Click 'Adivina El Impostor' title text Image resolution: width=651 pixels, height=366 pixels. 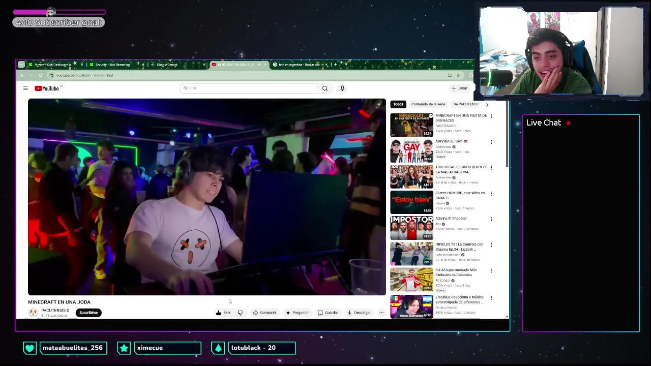451,219
